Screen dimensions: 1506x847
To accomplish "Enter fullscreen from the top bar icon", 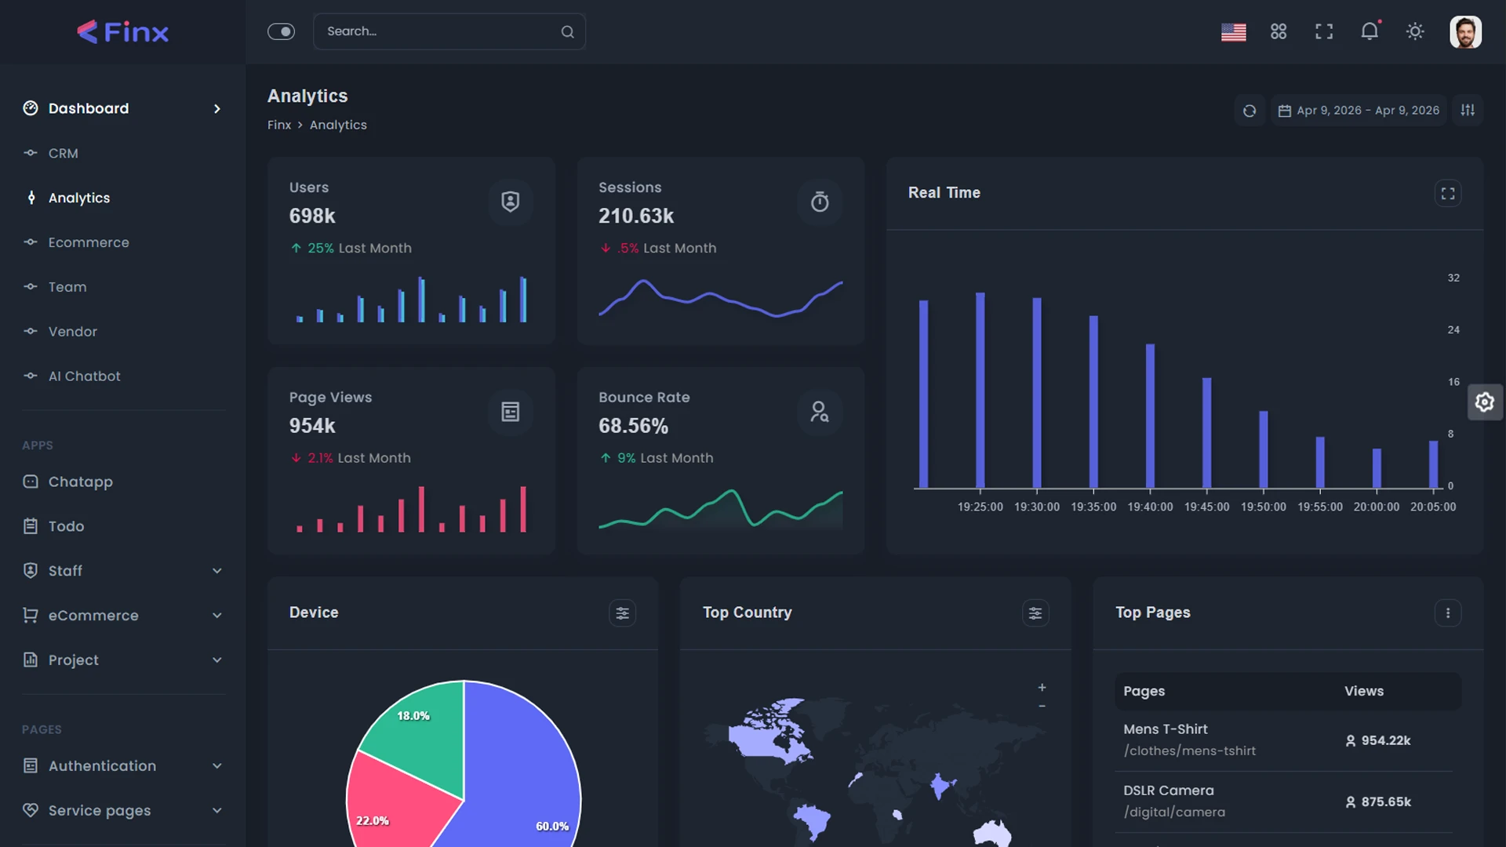I will click(x=1324, y=31).
